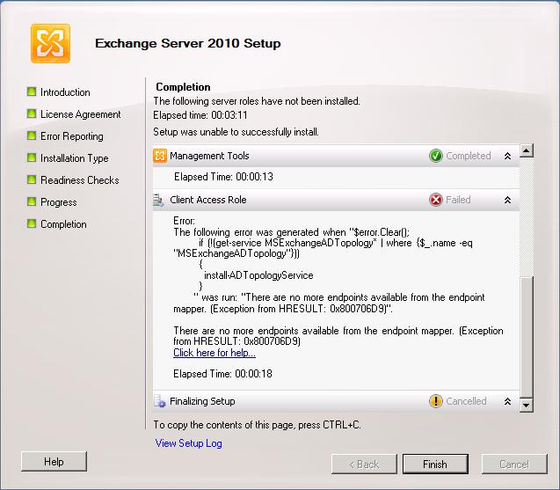Image resolution: width=560 pixels, height=490 pixels.
Task: Select the Installation Type step
Action: (74, 158)
